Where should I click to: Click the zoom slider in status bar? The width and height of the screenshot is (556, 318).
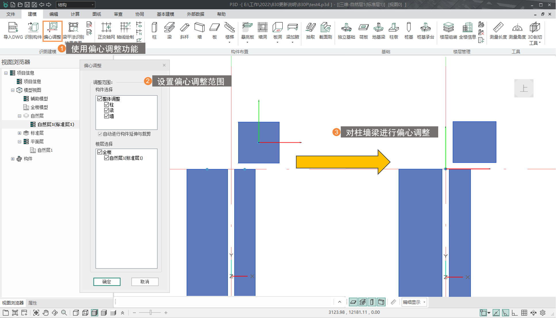point(150,313)
